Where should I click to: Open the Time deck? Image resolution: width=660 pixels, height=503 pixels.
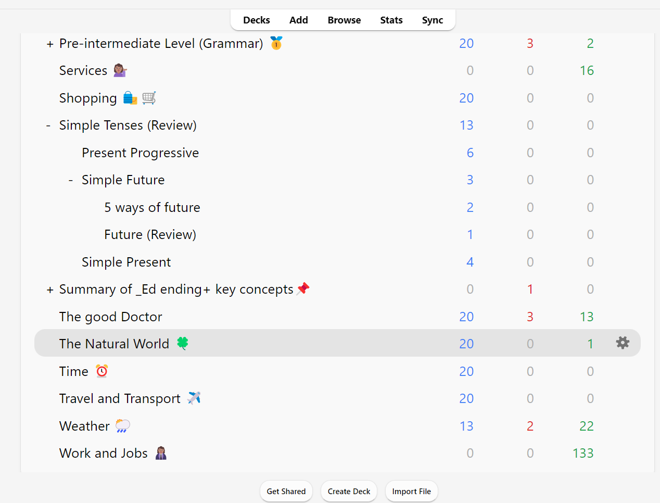click(73, 372)
